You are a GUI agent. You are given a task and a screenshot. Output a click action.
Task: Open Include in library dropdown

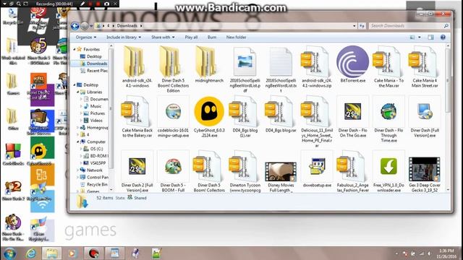click(124, 38)
